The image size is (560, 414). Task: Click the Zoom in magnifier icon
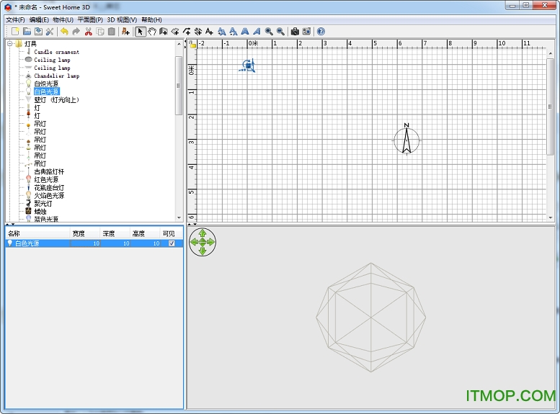(269, 32)
